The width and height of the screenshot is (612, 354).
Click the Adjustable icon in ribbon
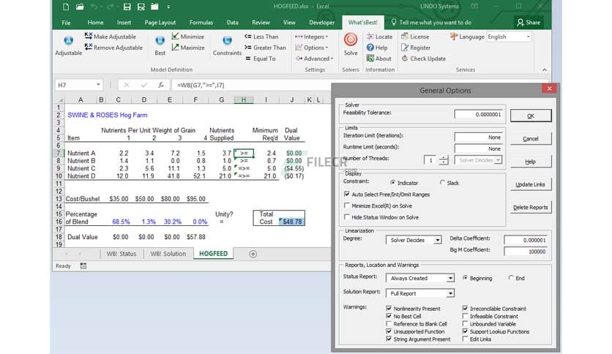click(68, 40)
